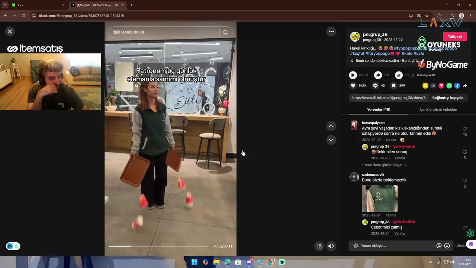Switch to "Yorumlar (48)" tab
Image resolution: width=476 pixels, height=268 pixels.
tap(379, 109)
